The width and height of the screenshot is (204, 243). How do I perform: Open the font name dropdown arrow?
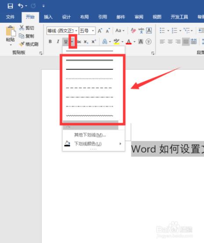76,31
